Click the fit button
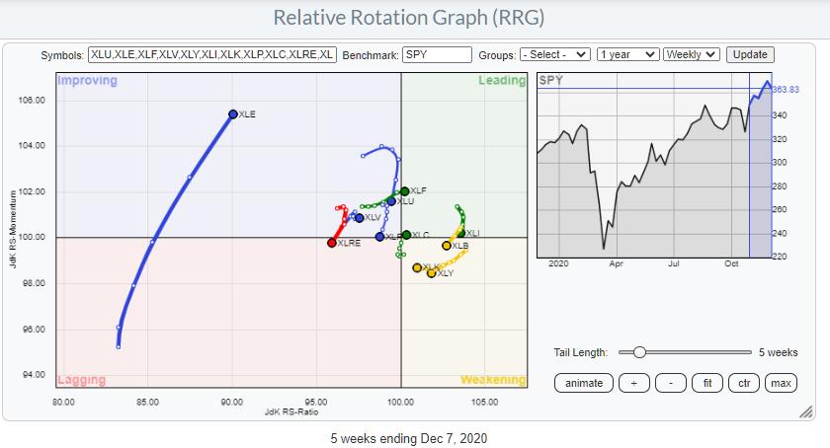This screenshot has height=448, width=830. pos(706,383)
